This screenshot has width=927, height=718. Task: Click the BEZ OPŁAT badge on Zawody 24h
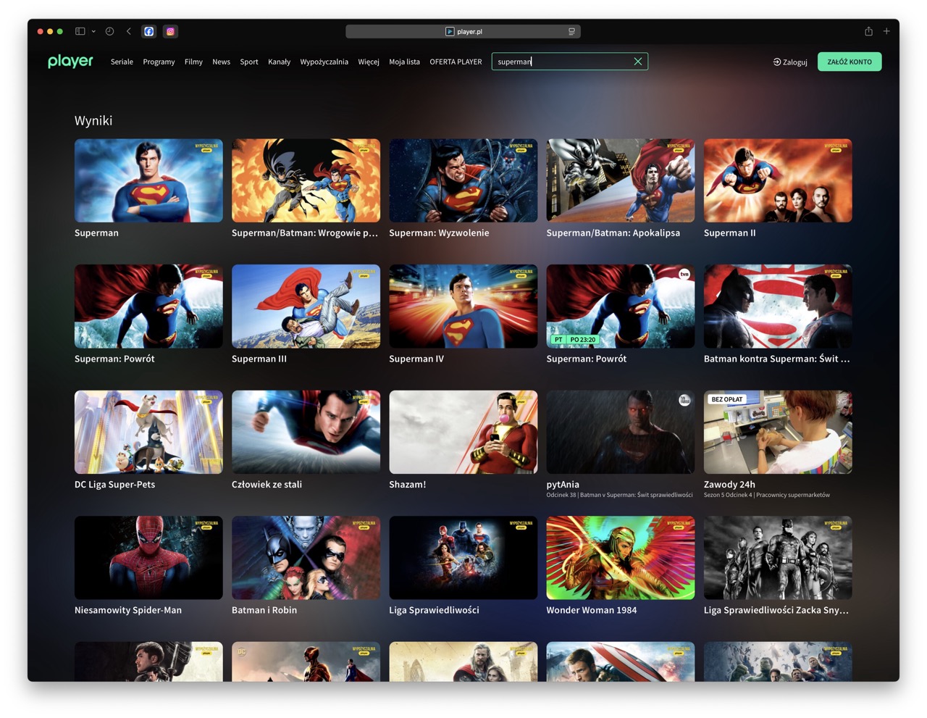[x=726, y=399]
